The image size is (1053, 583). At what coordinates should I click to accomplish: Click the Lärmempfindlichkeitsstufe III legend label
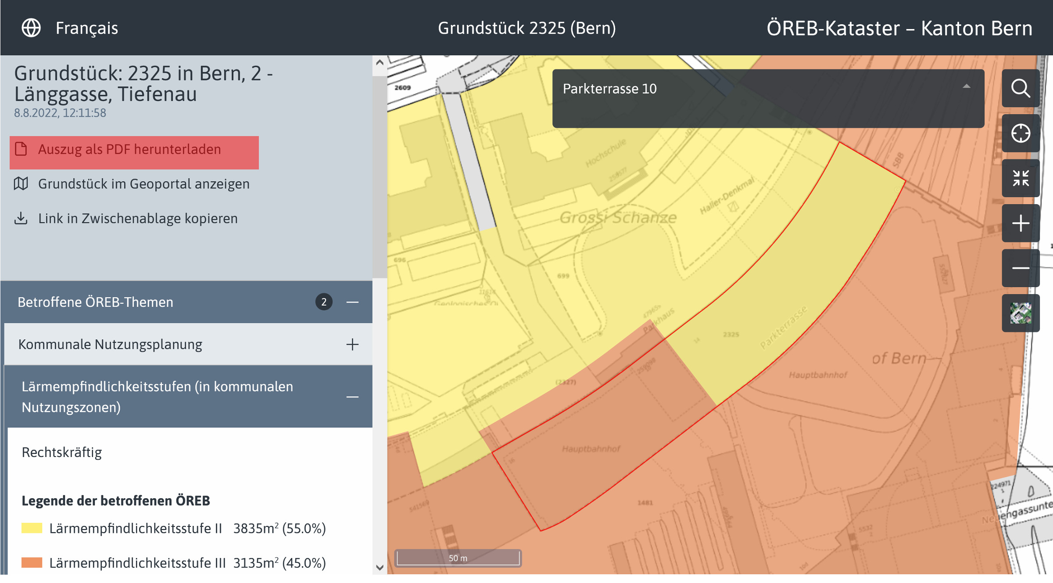[138, 563]
